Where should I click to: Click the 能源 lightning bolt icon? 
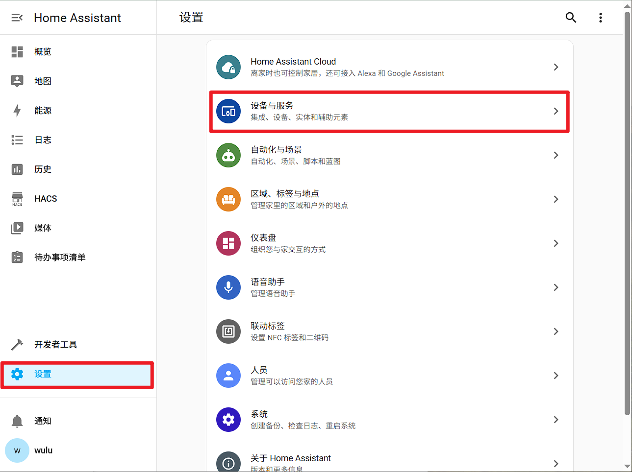pyautogui.click(x=17, y=111)
